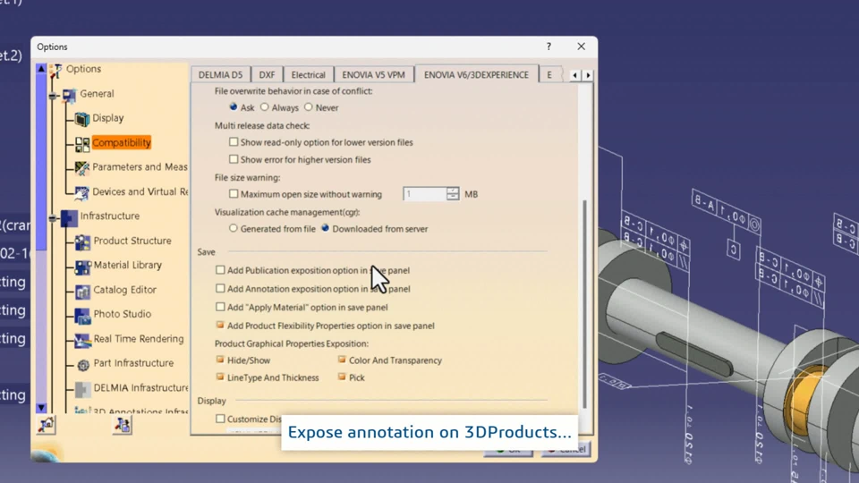Show previous tabs with left arrow
Image resolution: width=859 pixels, height=483 pixels.
point(574,75)
